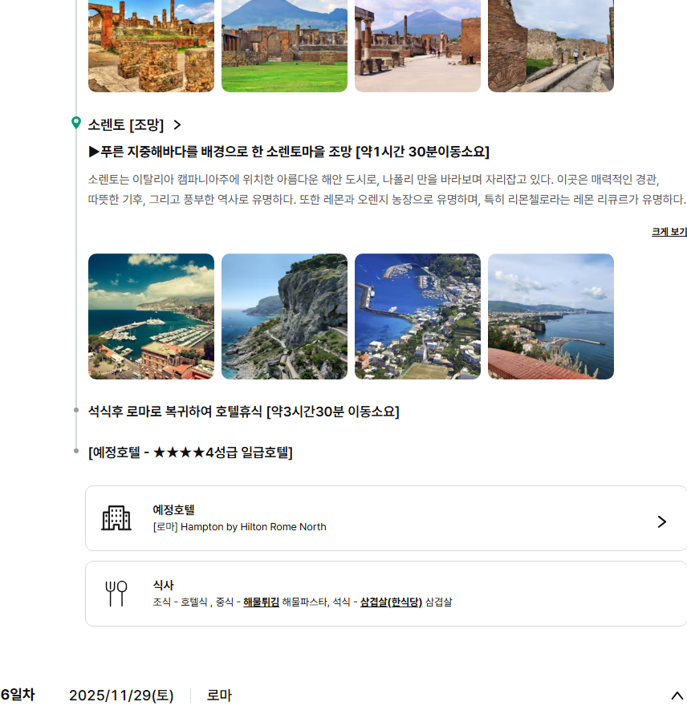The height and width of the screenshot is (710, 687).
Task: Open the Pompeii stone street photo
Action: pos(551,46)
